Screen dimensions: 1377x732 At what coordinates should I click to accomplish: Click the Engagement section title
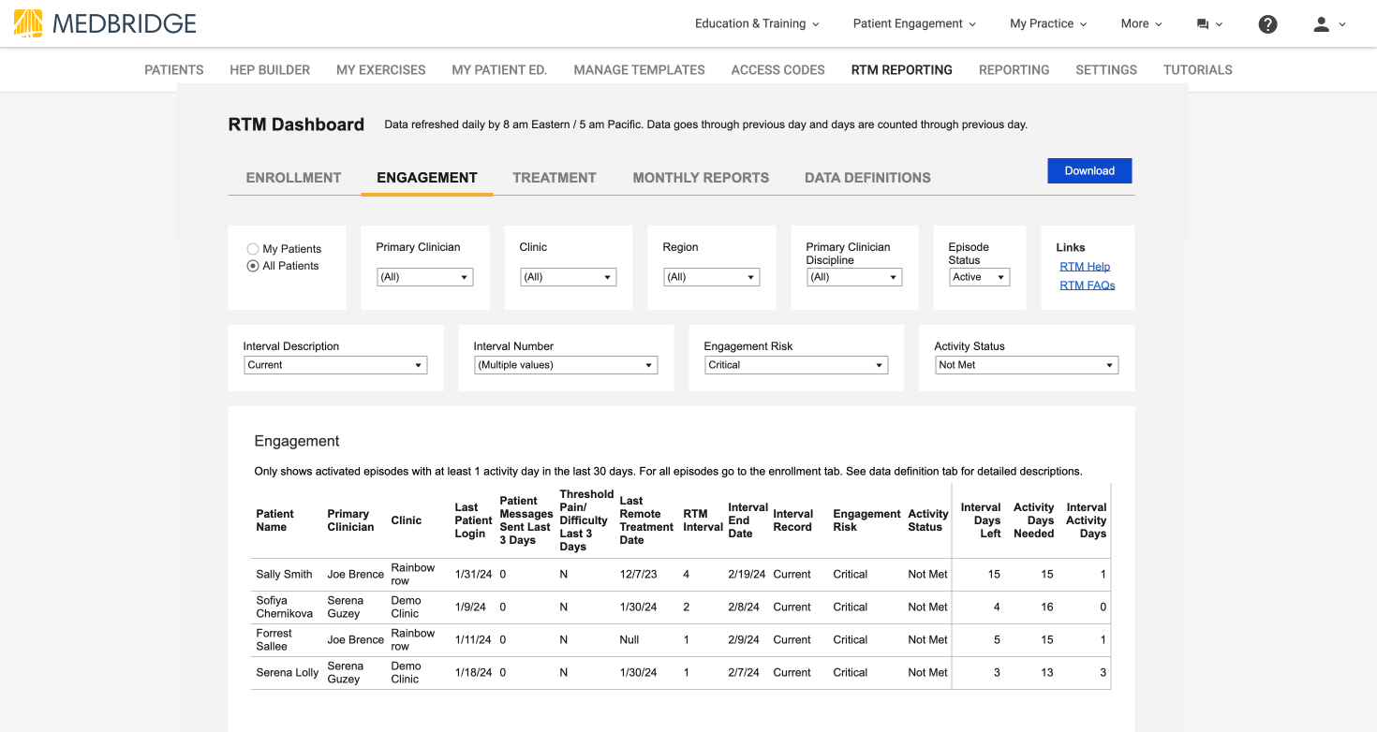297,442
